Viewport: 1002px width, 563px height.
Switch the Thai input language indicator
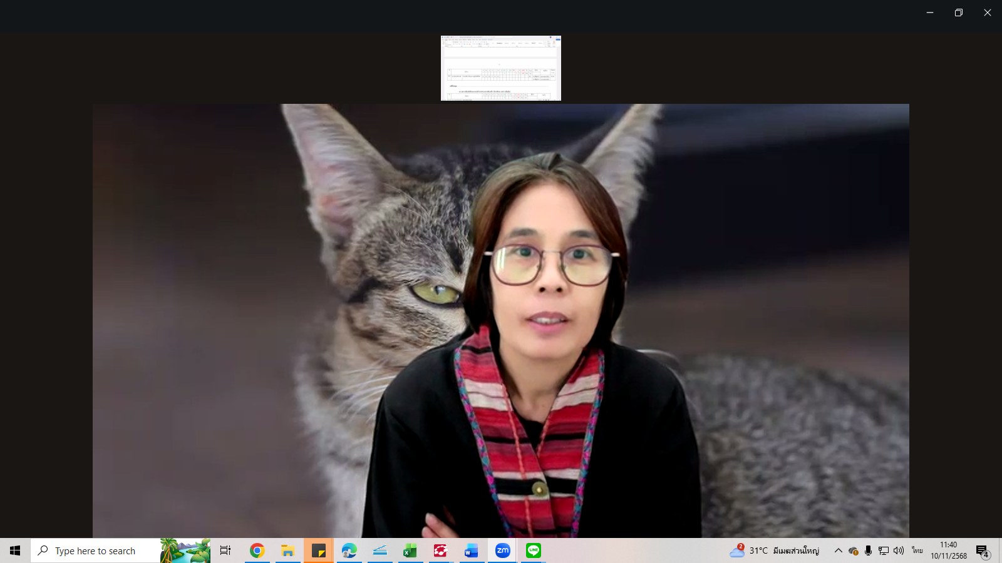[917, 550]
